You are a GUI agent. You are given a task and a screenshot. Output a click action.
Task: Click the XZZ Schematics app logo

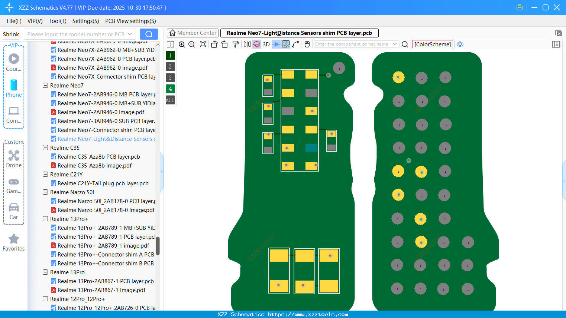click(x=9, y=7)
